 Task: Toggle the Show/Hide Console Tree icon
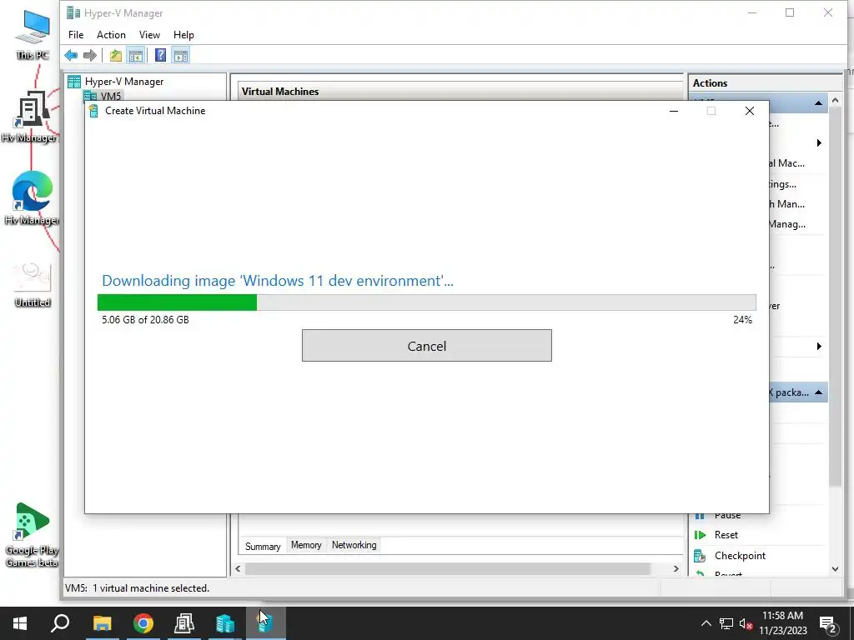pos(136,55)
